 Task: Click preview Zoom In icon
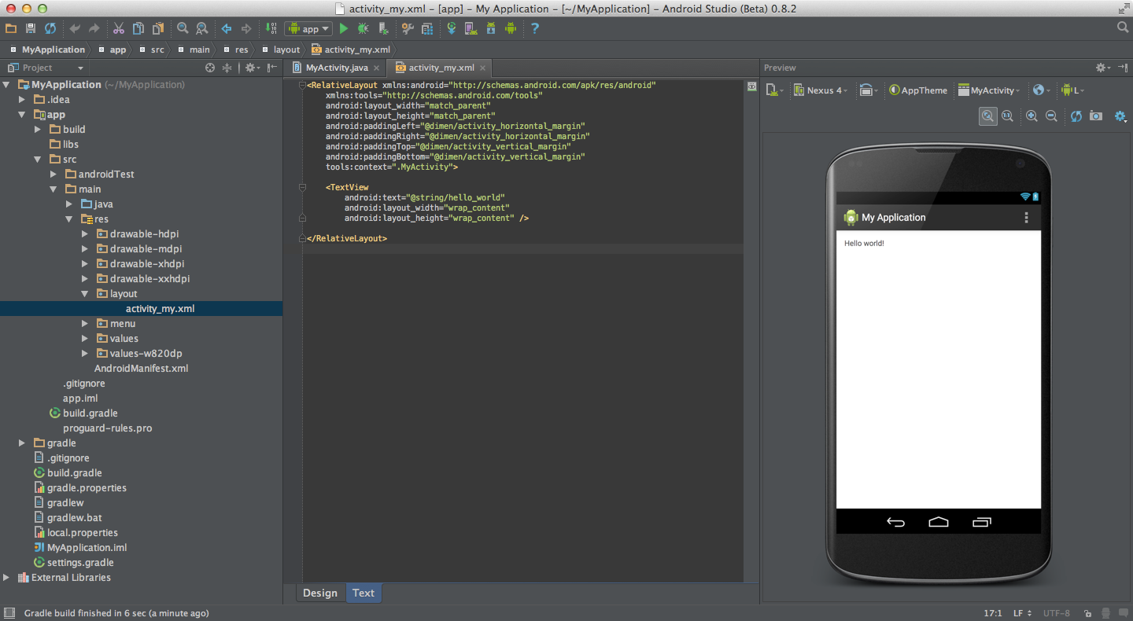1032,116
